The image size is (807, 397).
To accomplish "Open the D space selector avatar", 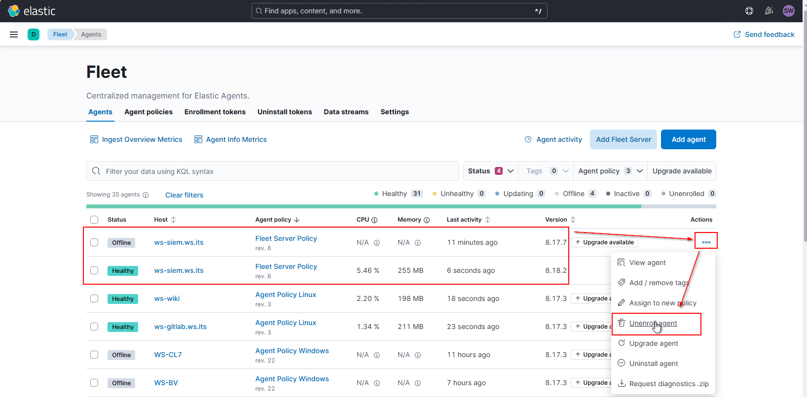I will [x=34, y=34].
